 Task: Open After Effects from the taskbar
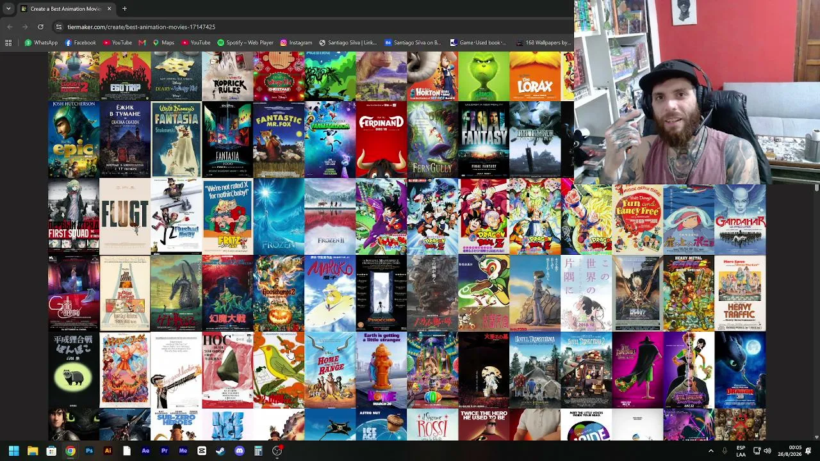point(145,451)
